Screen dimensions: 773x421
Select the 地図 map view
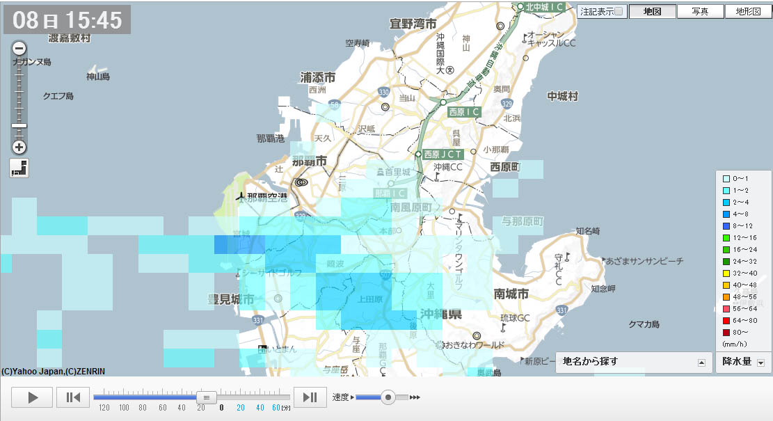click(x=652, y=12)
